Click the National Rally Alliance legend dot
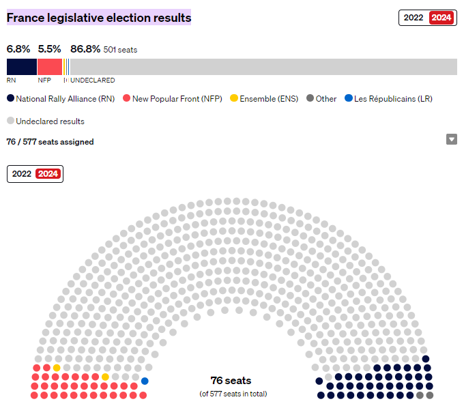The height and width of the screenshot is (408, 464). (x=10, y=98)
